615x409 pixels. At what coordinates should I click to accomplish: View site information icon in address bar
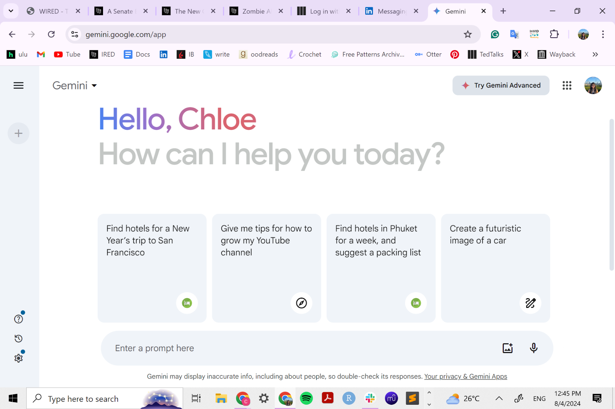point(75,34)
